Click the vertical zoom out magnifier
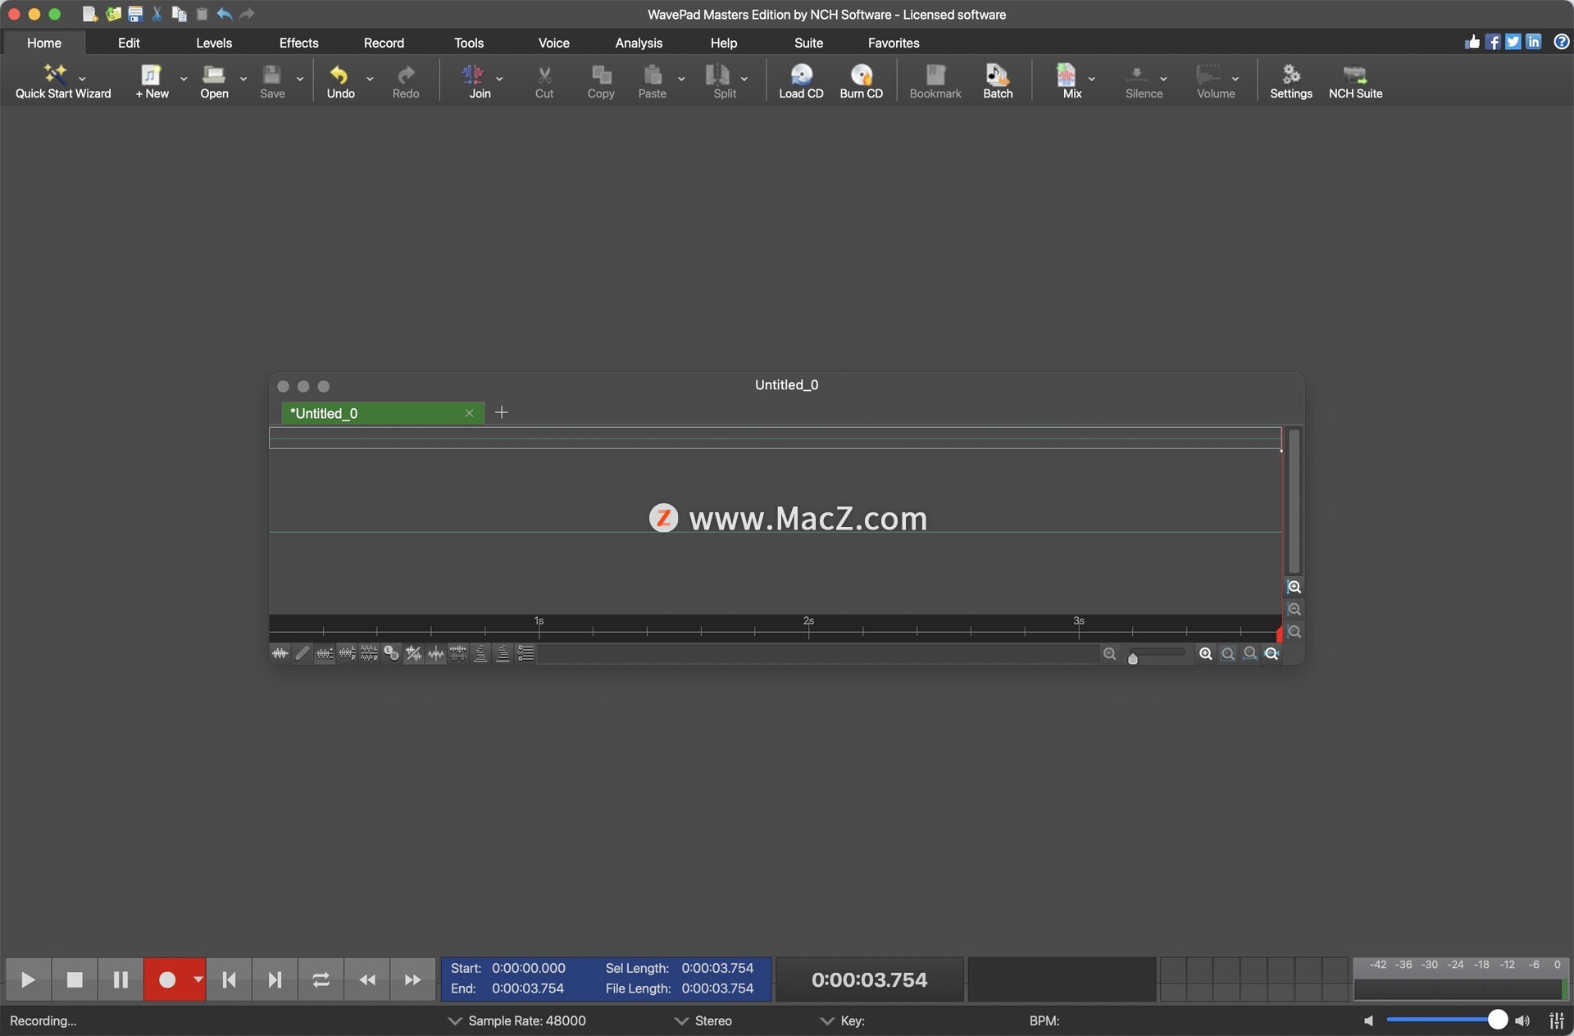The image size is (1574, 1036). (1294, 609)
